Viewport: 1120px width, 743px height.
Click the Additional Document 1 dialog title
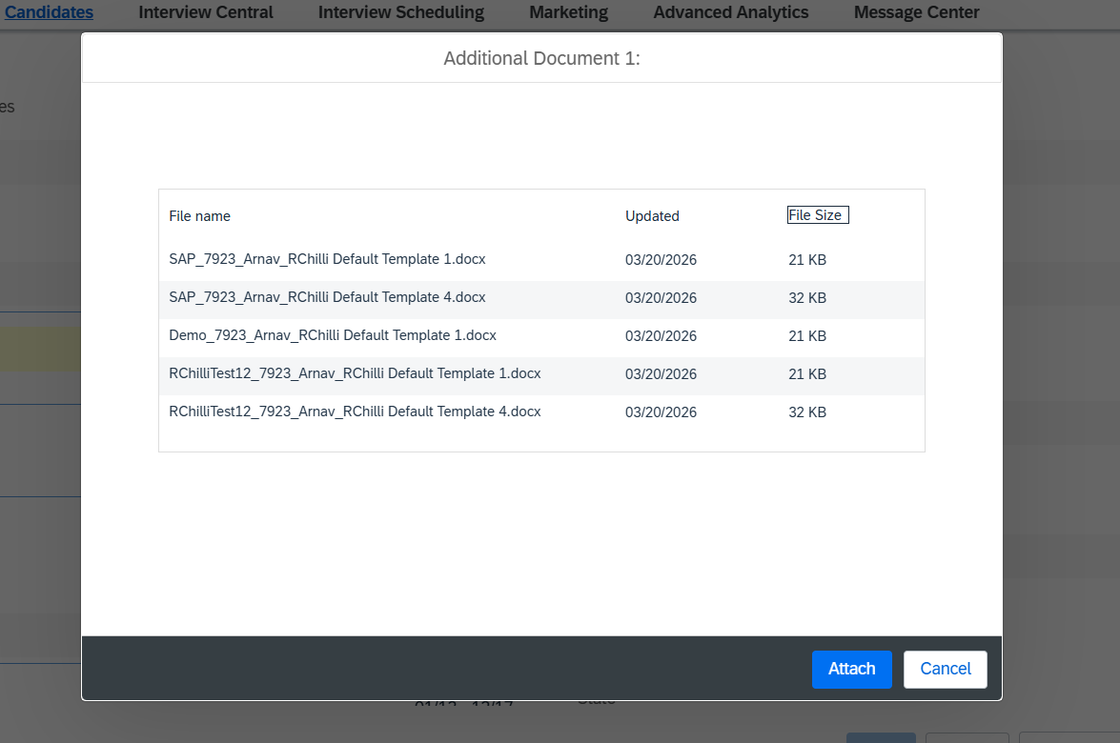541,59
